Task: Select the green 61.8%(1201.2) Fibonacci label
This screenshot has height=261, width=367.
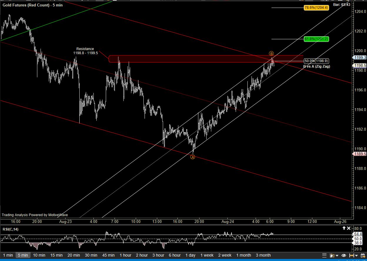Action: (316, 39)
